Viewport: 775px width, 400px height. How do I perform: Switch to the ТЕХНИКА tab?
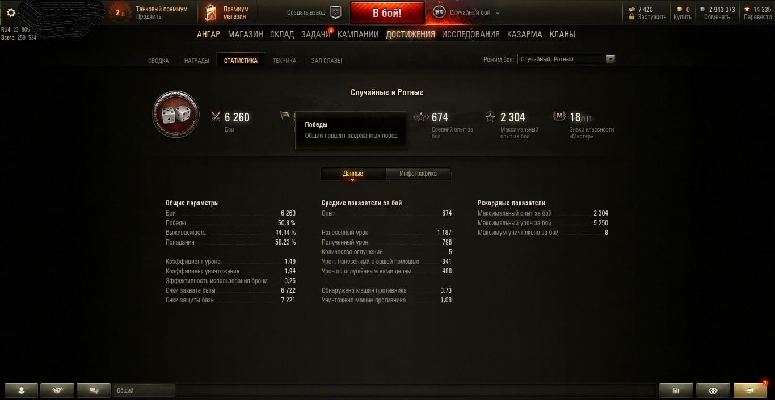284,61
